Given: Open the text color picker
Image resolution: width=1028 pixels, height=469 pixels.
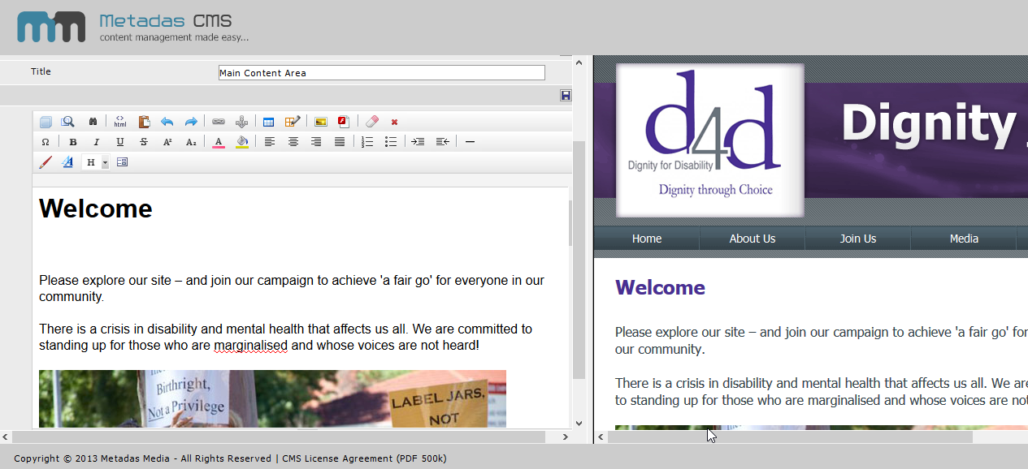Looking at the screenshot, I should click(x=218, y=141).
